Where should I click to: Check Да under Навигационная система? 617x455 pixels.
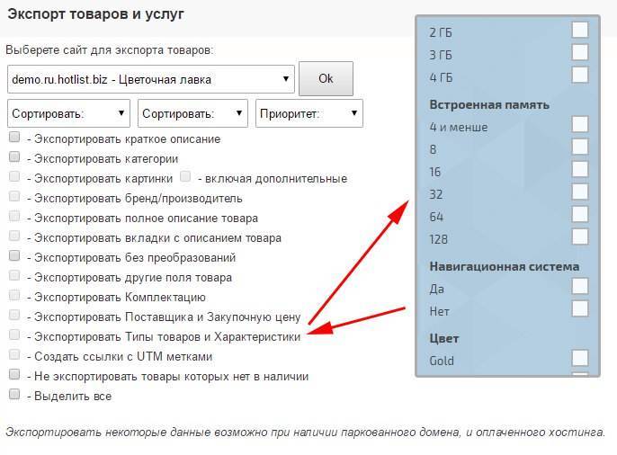coord(580,287)
